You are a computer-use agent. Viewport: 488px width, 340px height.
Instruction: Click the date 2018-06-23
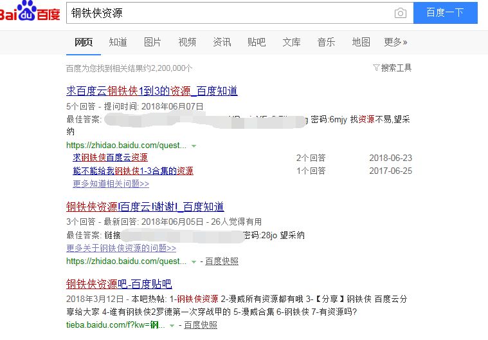tap(390, 158)
